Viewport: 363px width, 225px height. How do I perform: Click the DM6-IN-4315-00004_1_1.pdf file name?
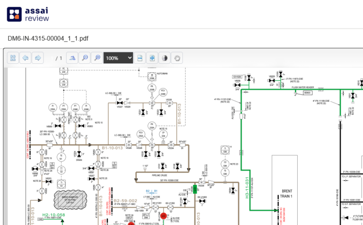pyautogui.click(x=48, y=38)
